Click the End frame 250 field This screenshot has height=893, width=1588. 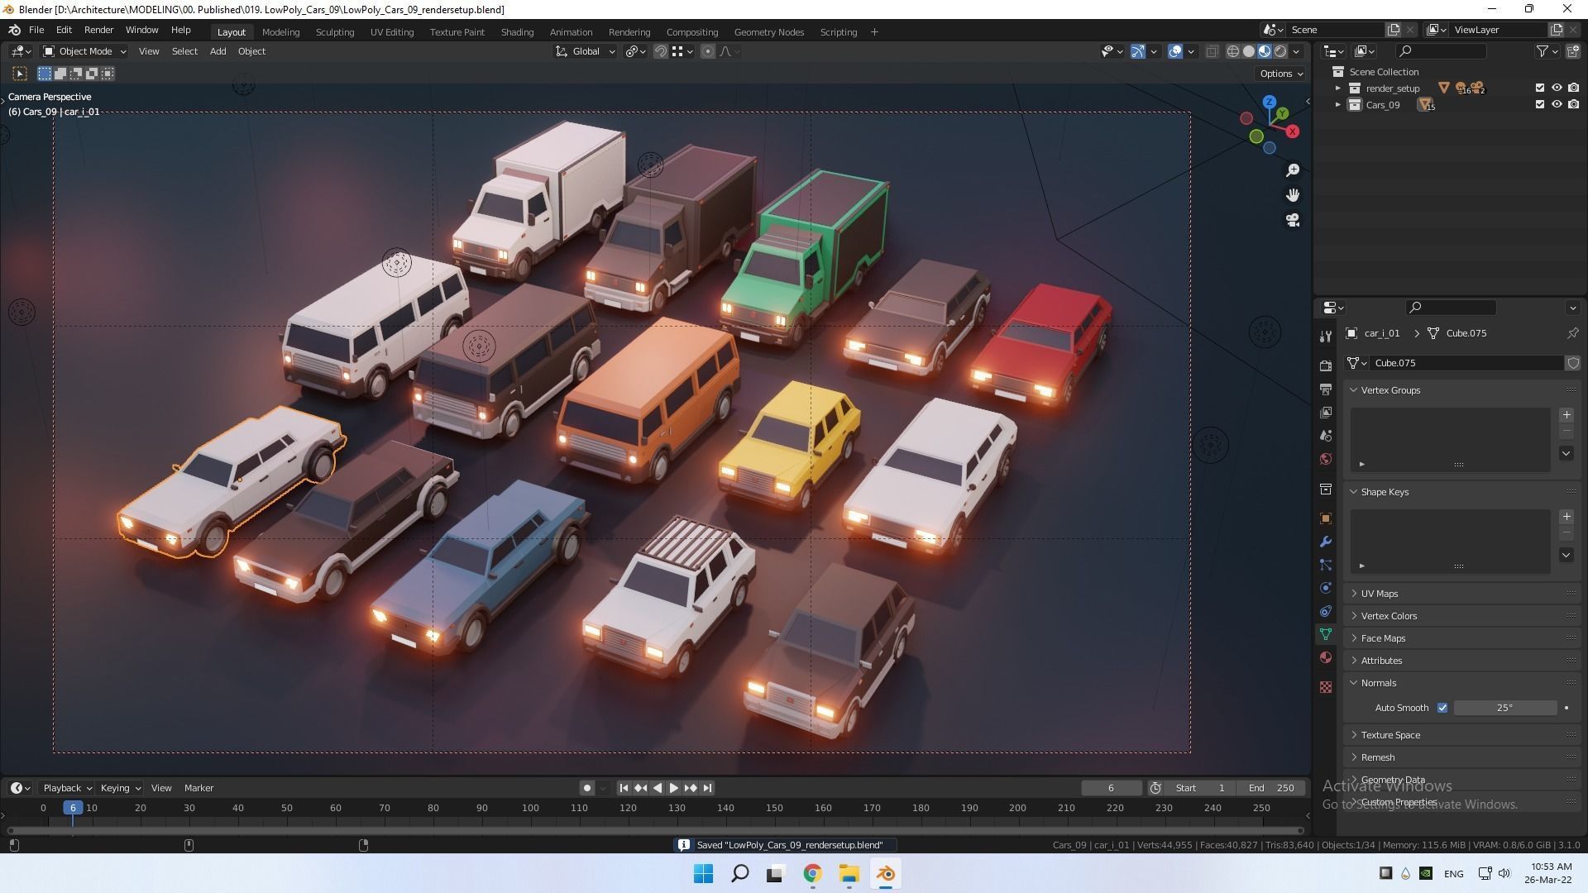(1273, 788)
